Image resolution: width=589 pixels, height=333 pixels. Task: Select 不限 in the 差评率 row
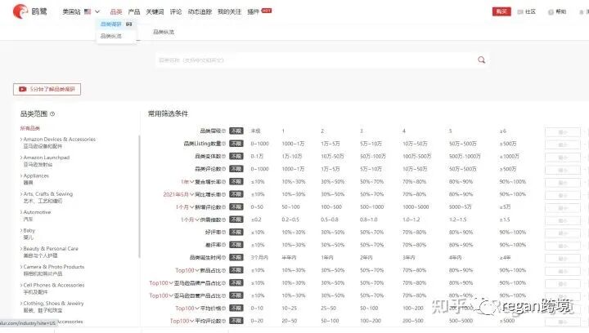click(x=236, y=245)
